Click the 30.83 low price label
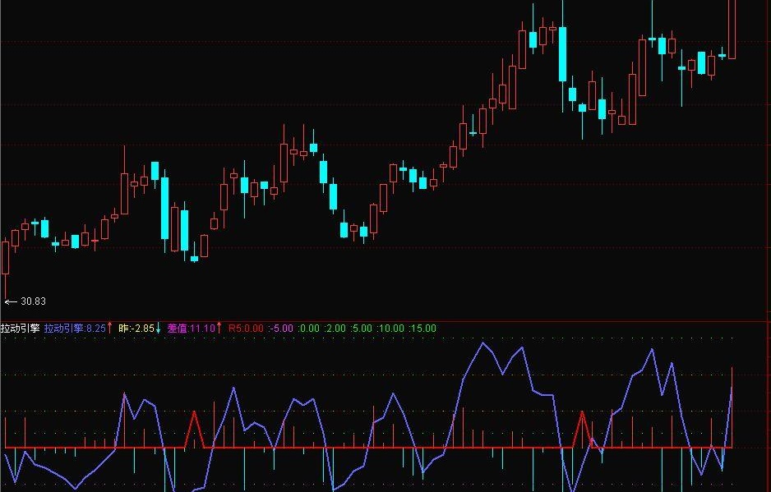 point(34,301)
